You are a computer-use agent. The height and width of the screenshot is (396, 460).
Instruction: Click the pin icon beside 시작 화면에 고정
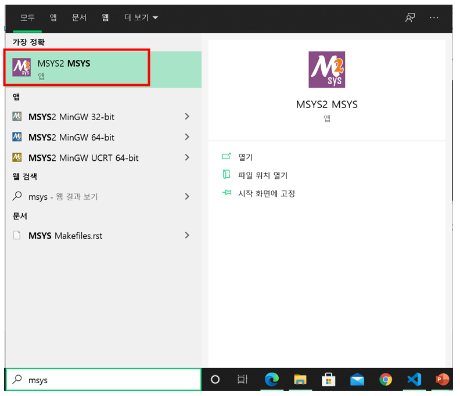tap(227, 192)
